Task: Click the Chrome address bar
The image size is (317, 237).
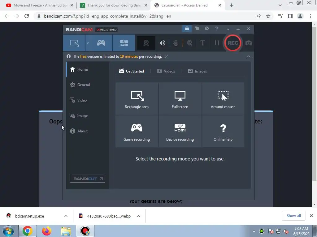Action: pyautogui.click(x=145, y=16)
